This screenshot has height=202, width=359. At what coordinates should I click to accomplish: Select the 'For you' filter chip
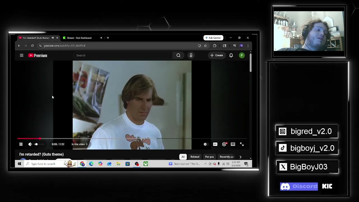(x=210, y=157)
